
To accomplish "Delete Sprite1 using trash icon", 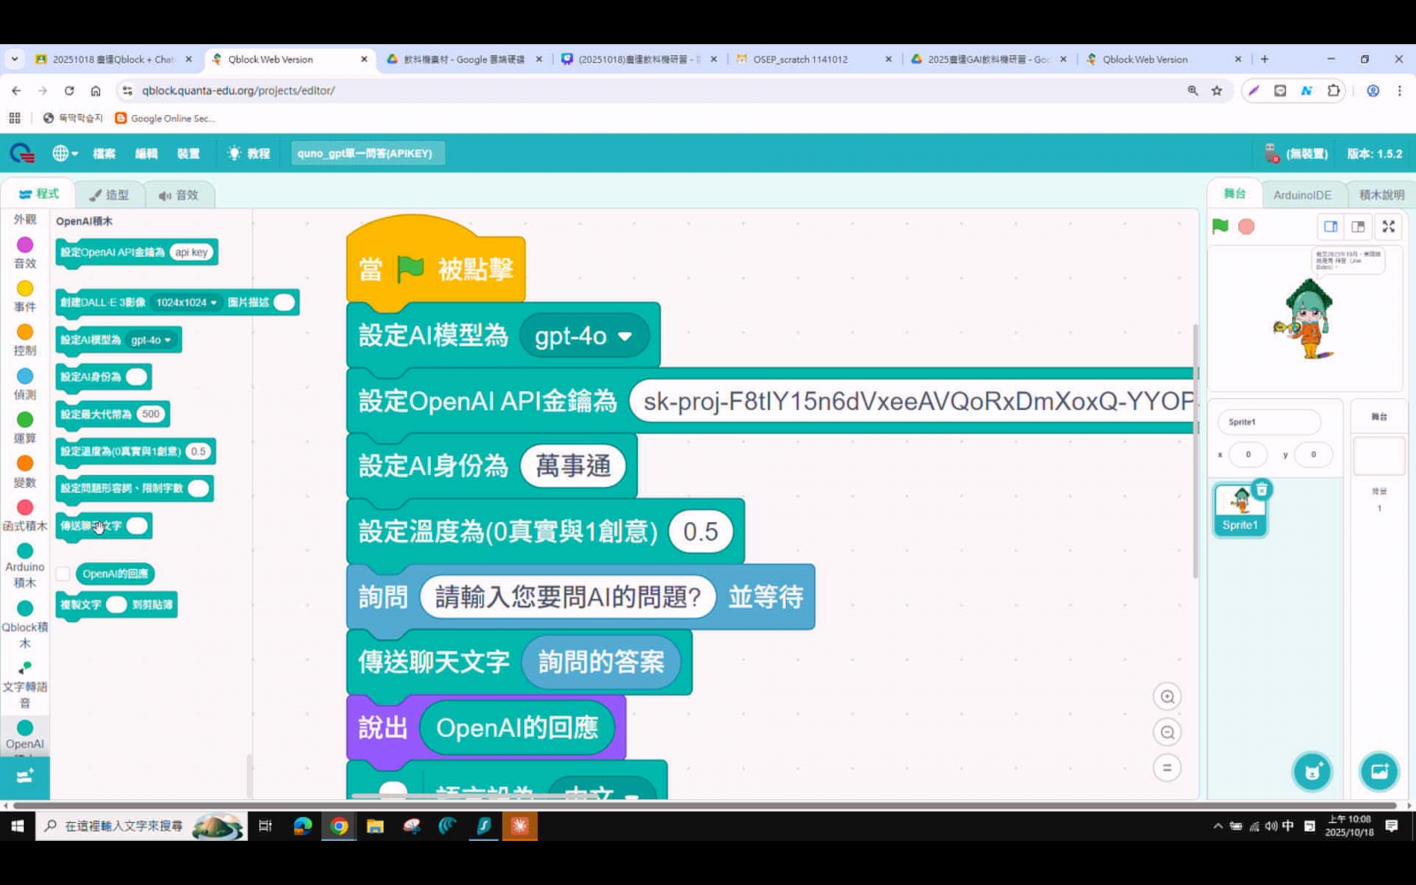I will (1262, 489).
